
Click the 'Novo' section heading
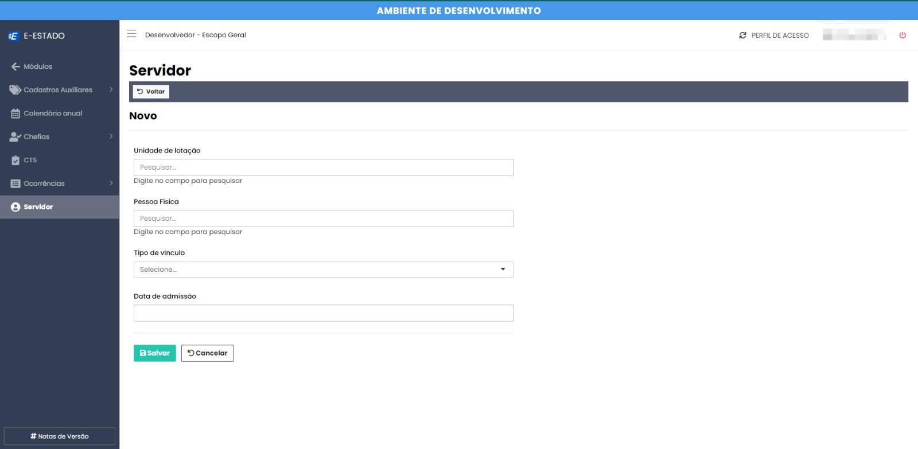(x=143, y=116)
